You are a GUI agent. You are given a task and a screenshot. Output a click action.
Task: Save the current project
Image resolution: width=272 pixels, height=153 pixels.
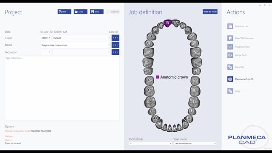pos(96,11)
